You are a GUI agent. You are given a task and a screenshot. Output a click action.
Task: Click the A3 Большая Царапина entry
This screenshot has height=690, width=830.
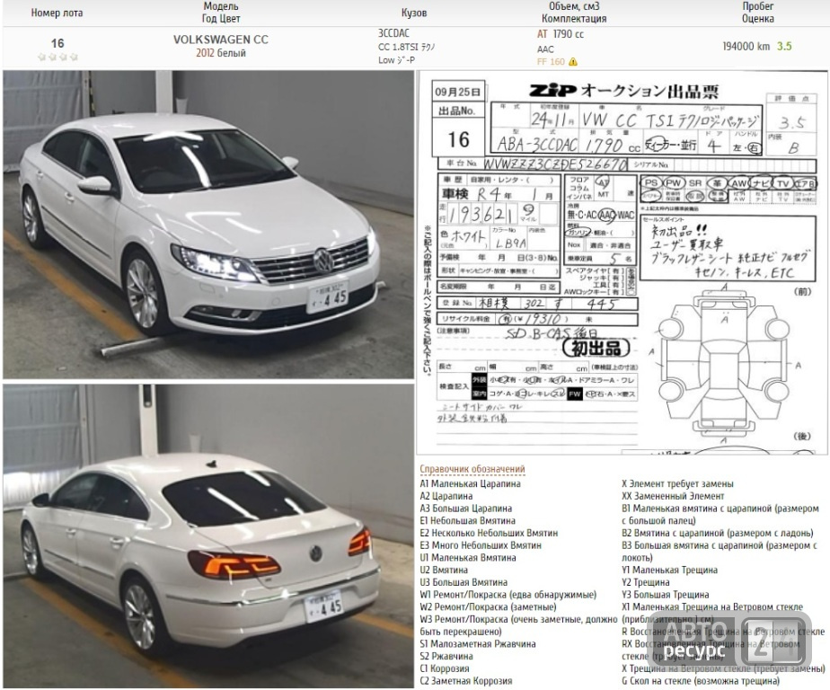[466, 509]
